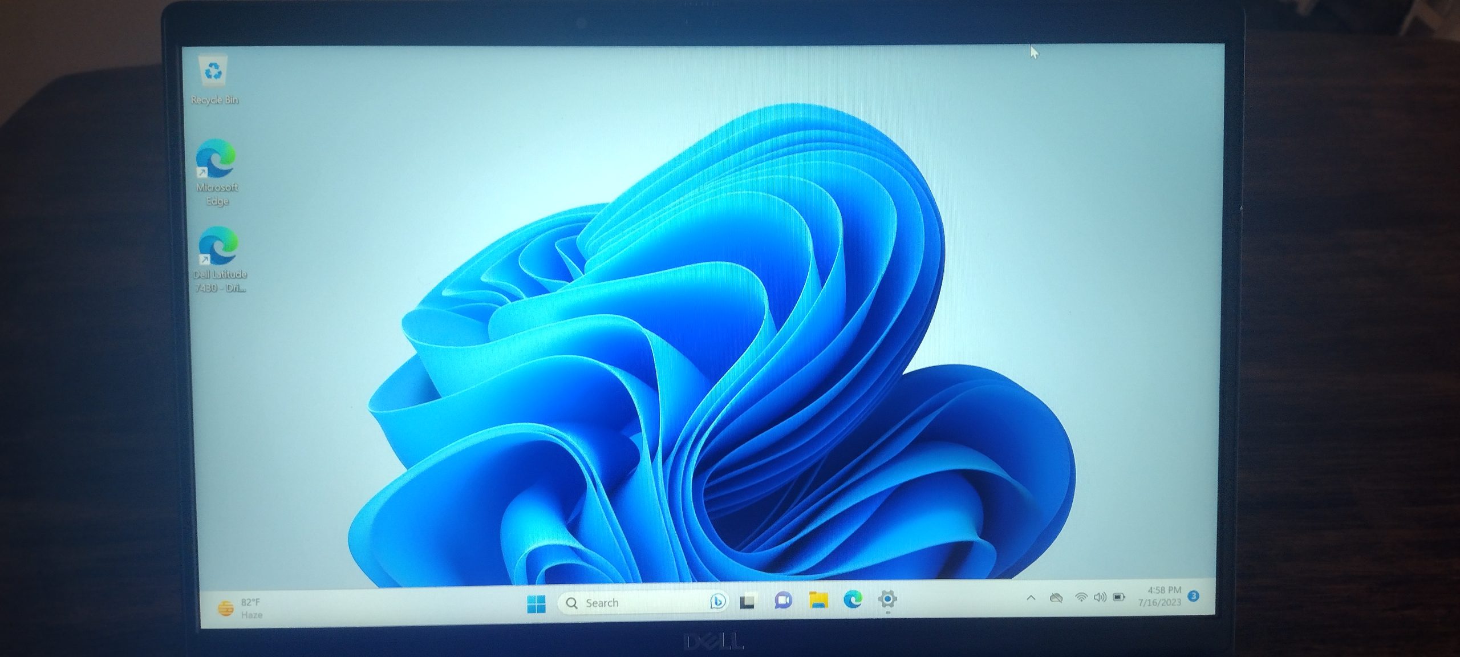
Task: Open Bing Chat from the search box
Action: (717, 601)
